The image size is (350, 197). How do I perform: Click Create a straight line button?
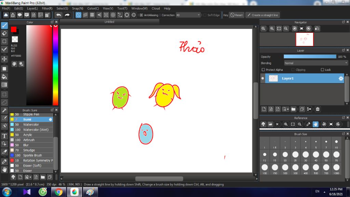pyautogui.click(x=263, y=15)
